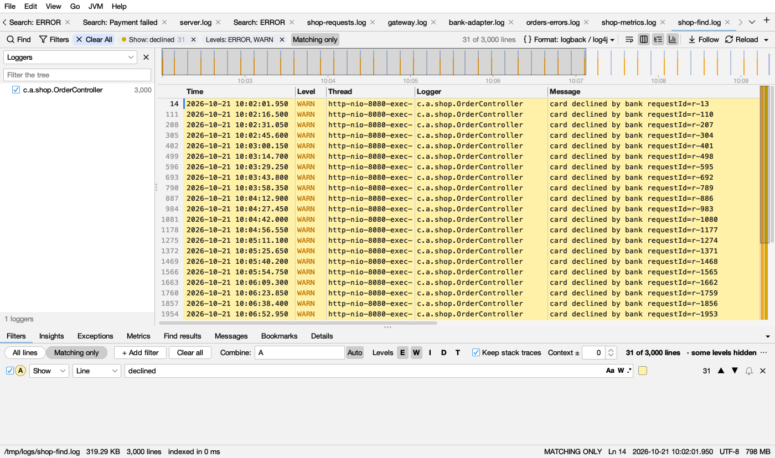Enable INFO level I button

pos(430,352)
